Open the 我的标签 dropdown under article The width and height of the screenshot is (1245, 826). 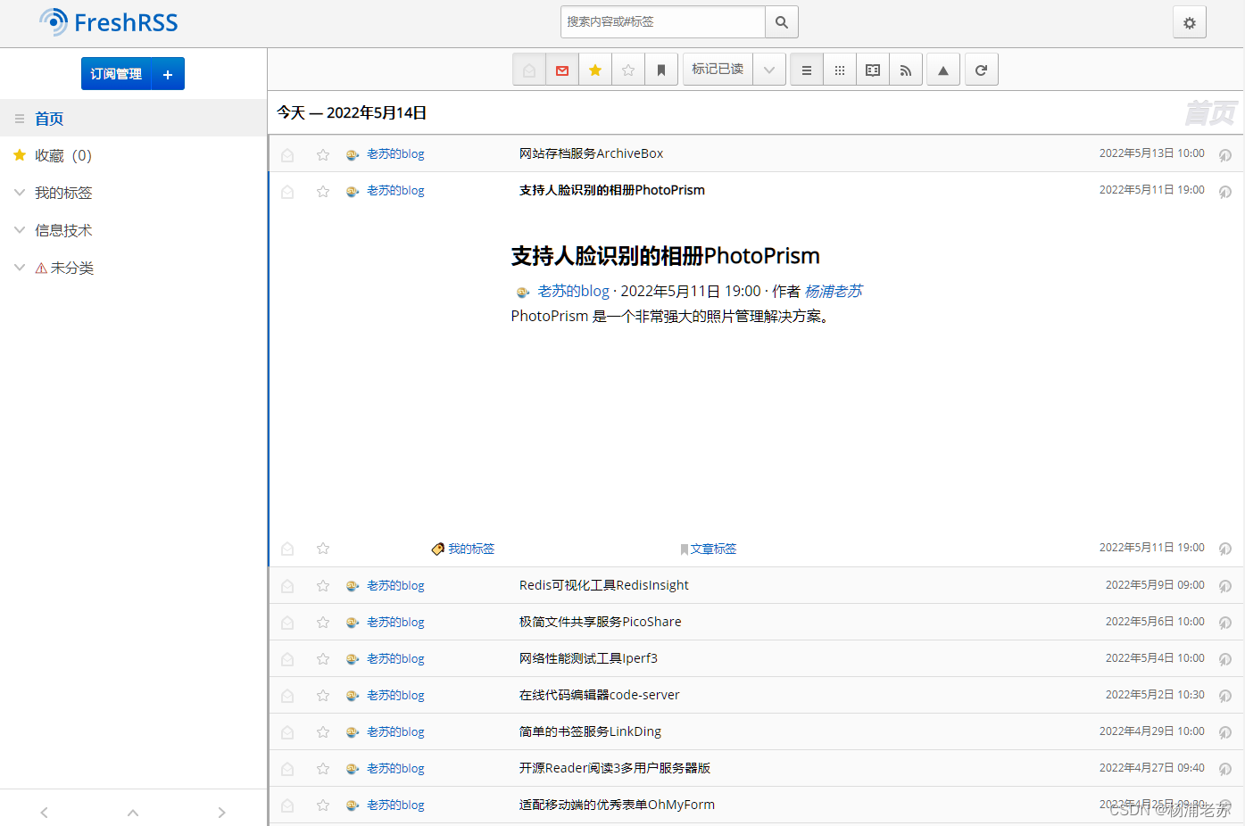point(463,549)
